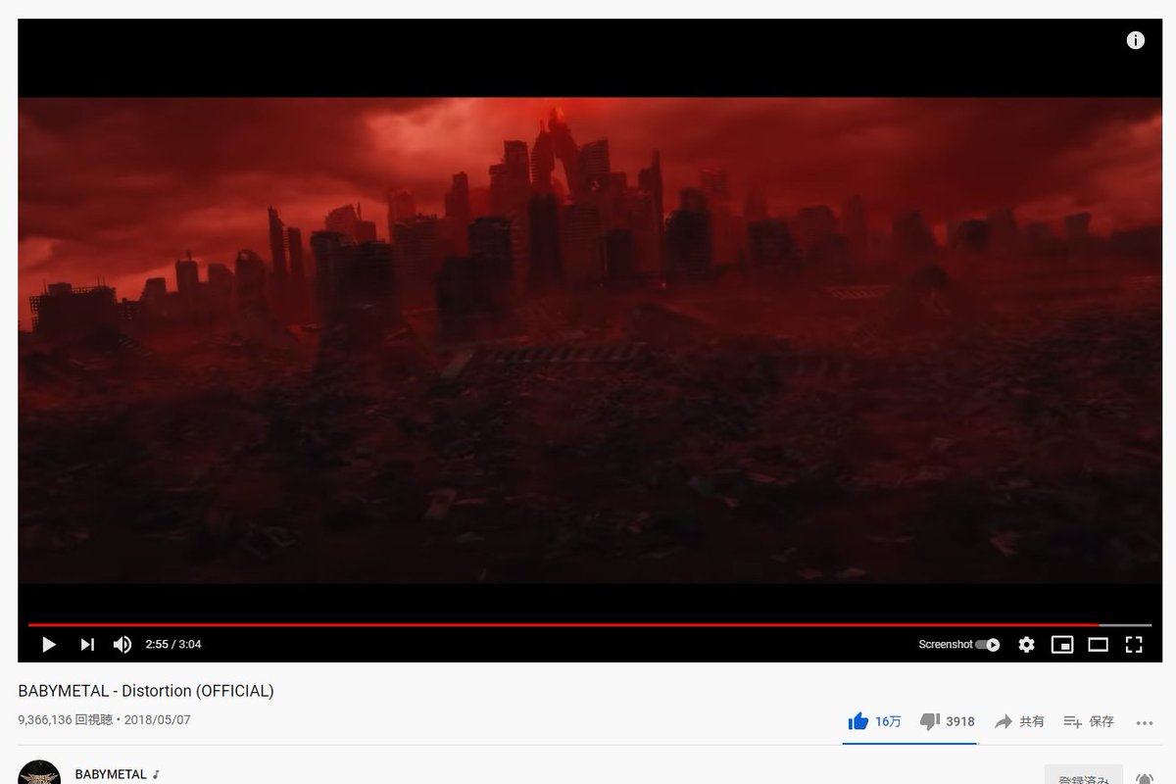Share the video via 共有
This screenshot has width=1176, height=784.
1019,721
